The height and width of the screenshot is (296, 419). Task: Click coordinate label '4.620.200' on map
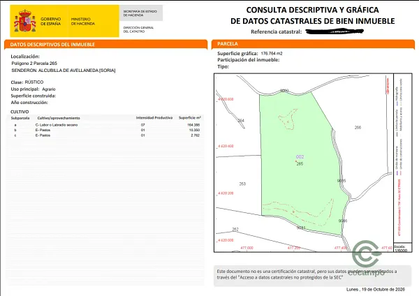click(x=226, y=193)
